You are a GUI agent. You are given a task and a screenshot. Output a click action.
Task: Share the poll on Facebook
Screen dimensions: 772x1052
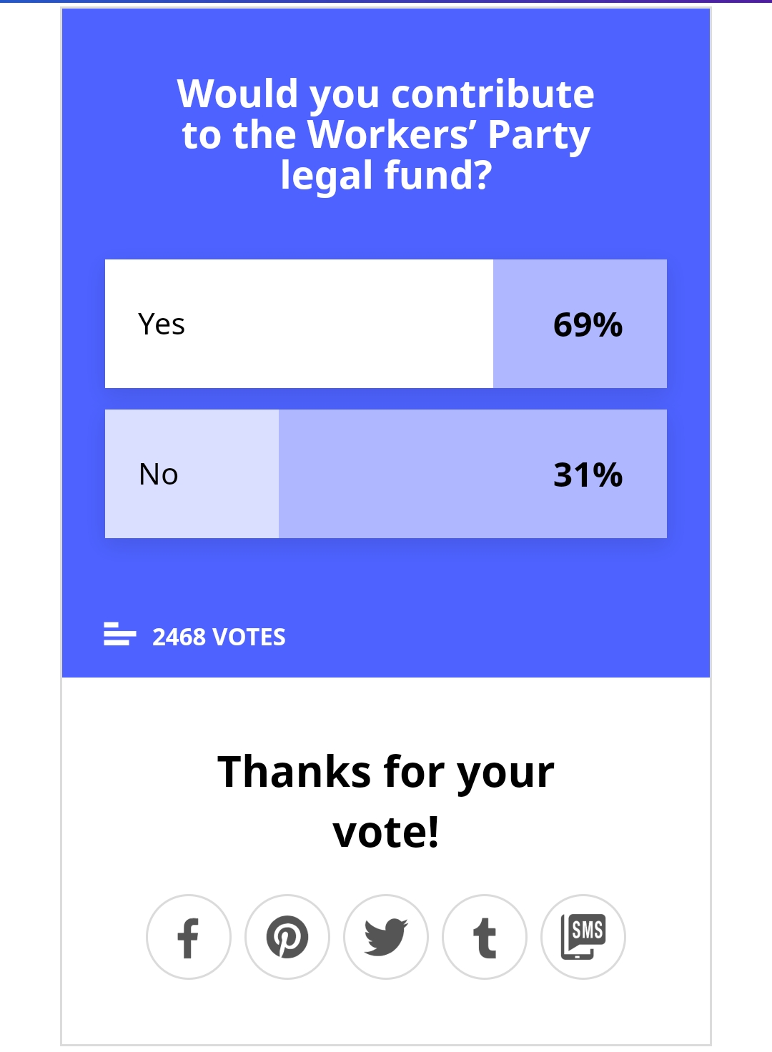[x=189, y=937]
